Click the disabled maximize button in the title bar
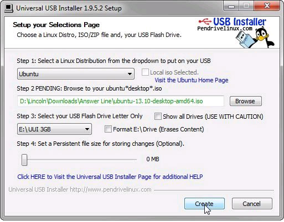The image size is (284, 222). coord(246,6)
